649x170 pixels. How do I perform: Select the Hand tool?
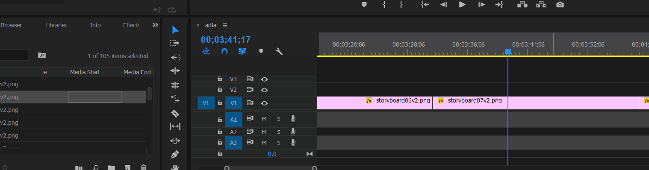(x=175, y=167)
